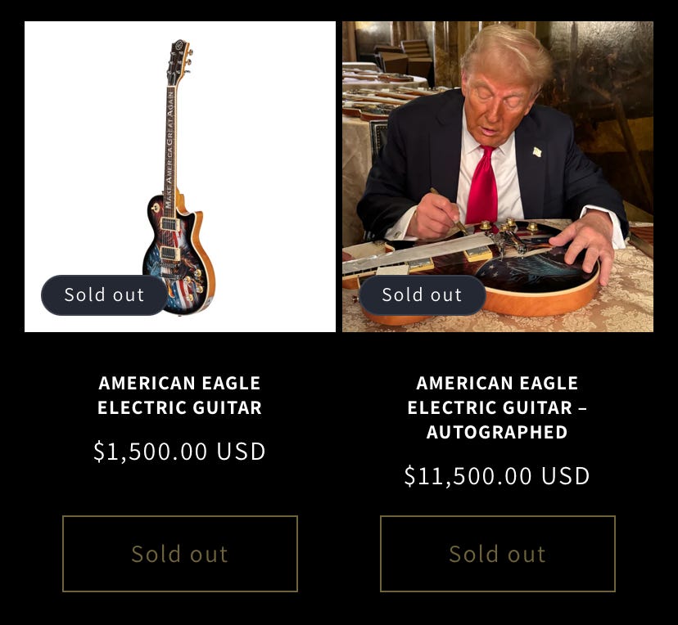Click the $11,500.00 USD price

coord(497,476)
